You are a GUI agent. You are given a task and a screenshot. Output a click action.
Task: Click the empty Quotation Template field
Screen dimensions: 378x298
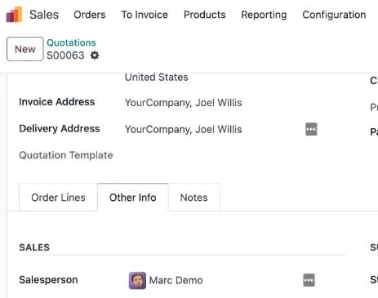pyautogui.click(x=212, y=155)
